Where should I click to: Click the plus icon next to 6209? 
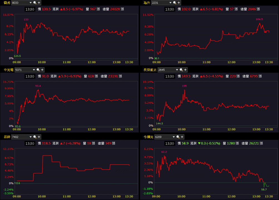coord(182,137)
